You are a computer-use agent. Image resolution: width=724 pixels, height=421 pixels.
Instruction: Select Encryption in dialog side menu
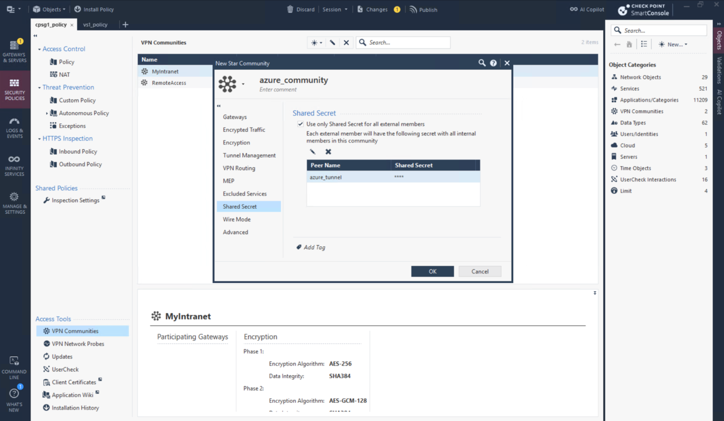[x=237, y=143]
